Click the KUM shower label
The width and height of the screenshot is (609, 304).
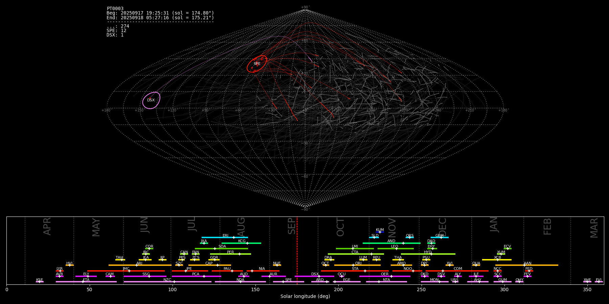(380, 230)
